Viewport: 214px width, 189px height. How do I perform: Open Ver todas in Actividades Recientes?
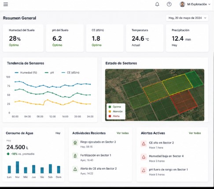coord(122,133)
